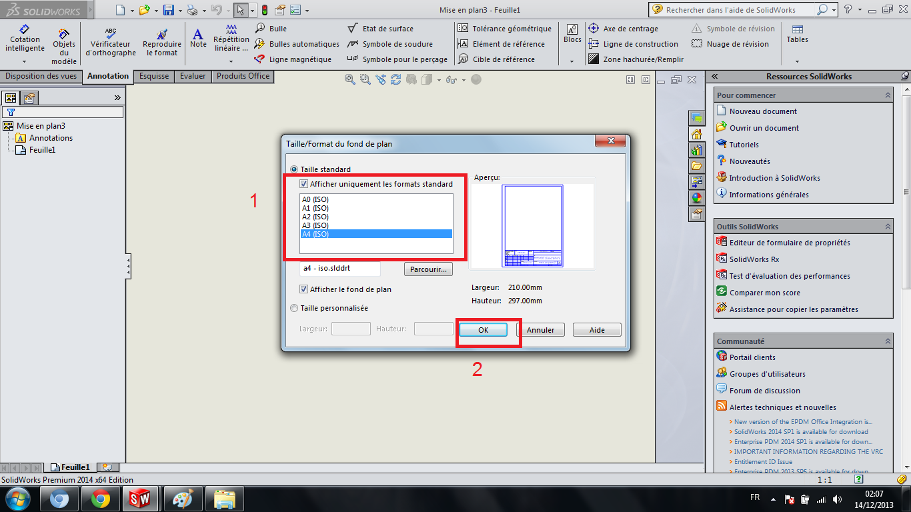This screenshot has width=911, height=512.
Task: Launch SolidWorks Rx from the resources panel
Action: point(754,259)
